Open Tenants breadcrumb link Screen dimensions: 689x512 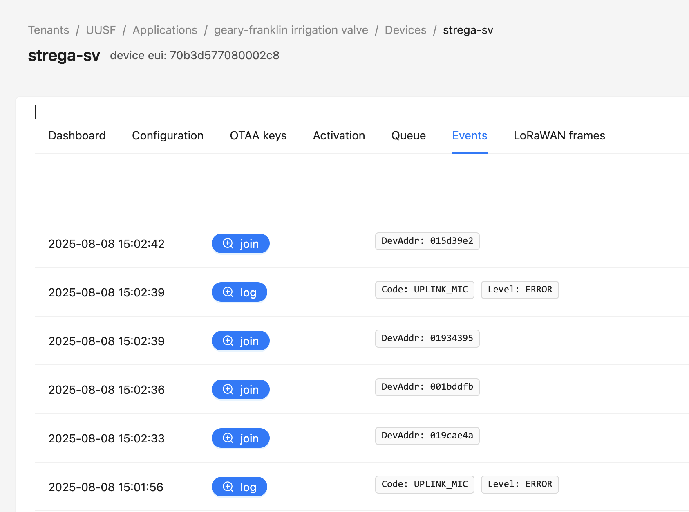[x=49, y=30]
